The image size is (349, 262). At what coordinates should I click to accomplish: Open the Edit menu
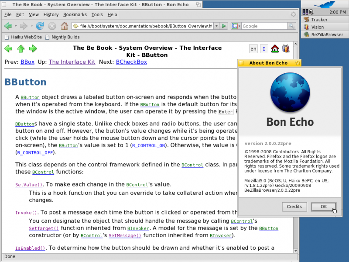(20, 14)
